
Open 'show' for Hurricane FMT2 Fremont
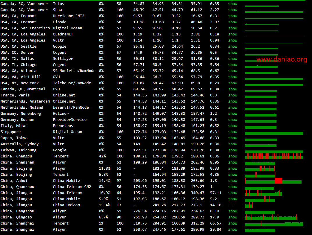coord(233,16)
